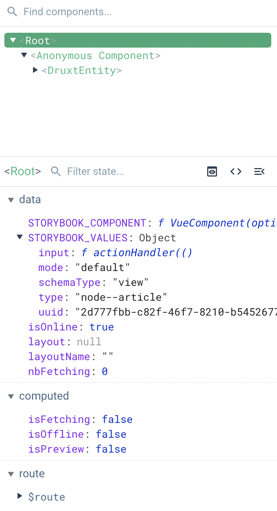
Task: Click the inspect DOM element icon
Action: click(x=212, y=171)
